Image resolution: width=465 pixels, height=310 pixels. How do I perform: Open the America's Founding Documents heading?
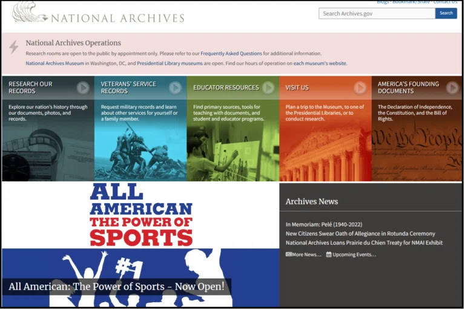(408, 88)
